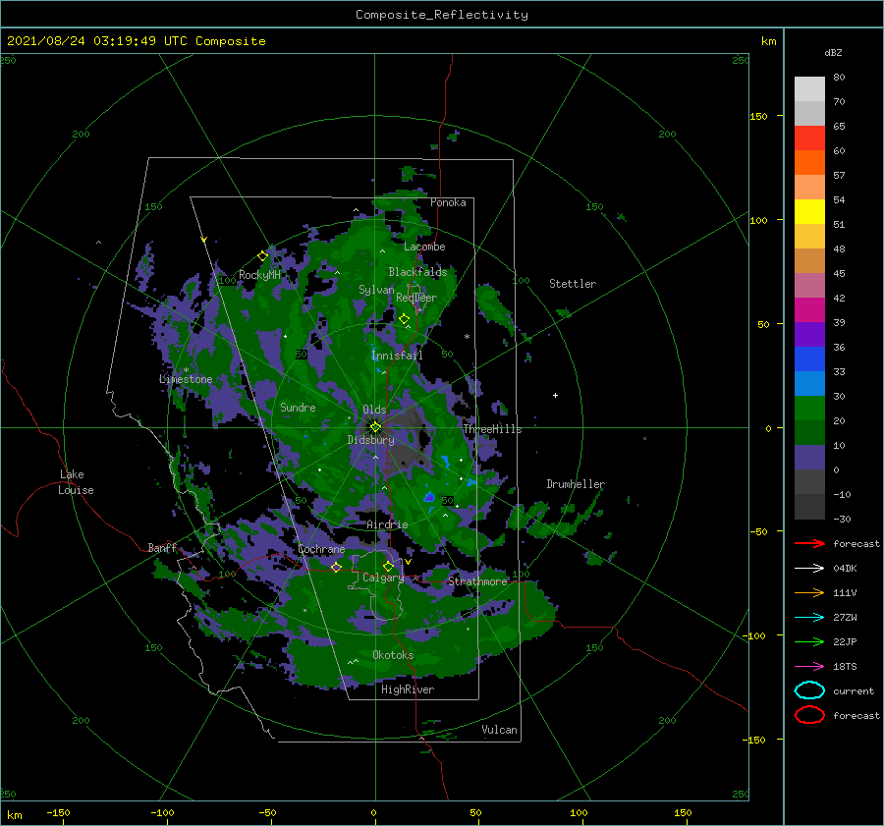Click the Cochrane city label
884x826 pixels.
coord(321,549)
